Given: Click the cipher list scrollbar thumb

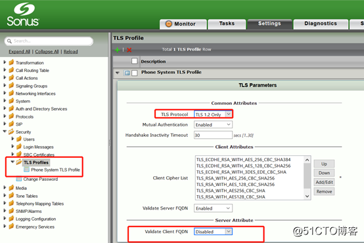Looking at the screenshot, I should coord(307,176).
